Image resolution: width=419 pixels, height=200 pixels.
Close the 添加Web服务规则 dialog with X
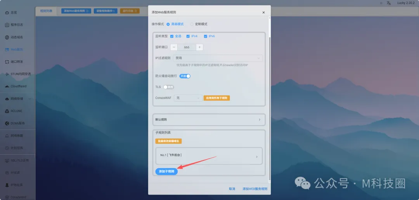tap(263, 12)
